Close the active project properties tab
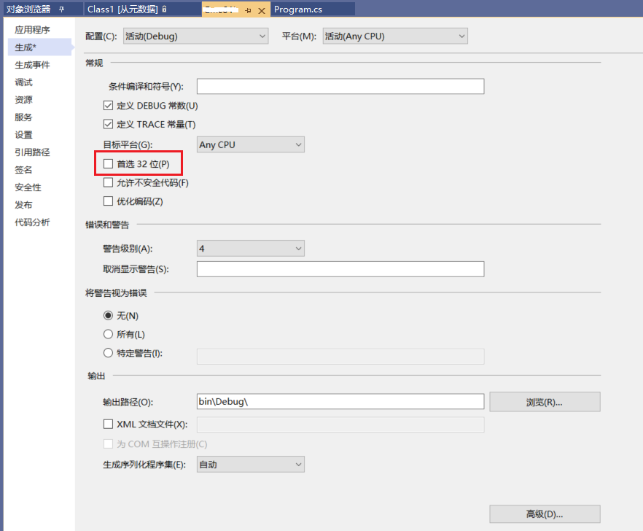Screen dimensions: 643x531 [262, 11]
